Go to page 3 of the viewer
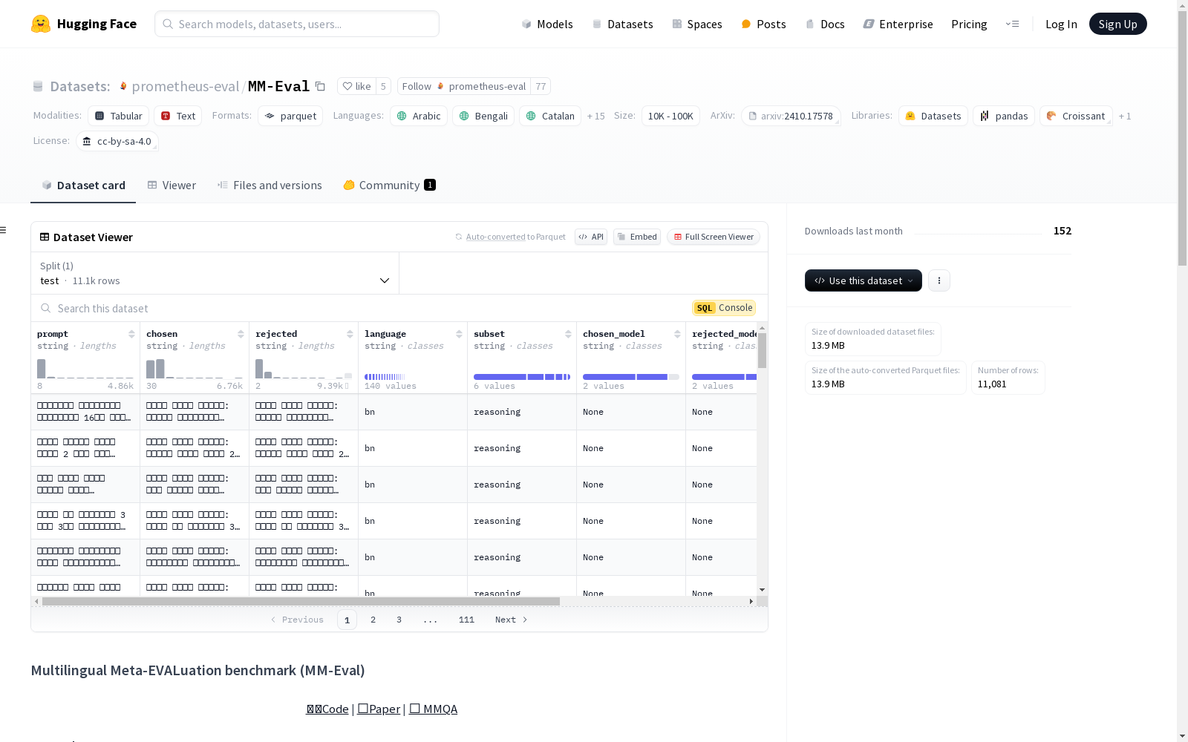Screen dimensions: 1188x742 click(x=399, y=620)
